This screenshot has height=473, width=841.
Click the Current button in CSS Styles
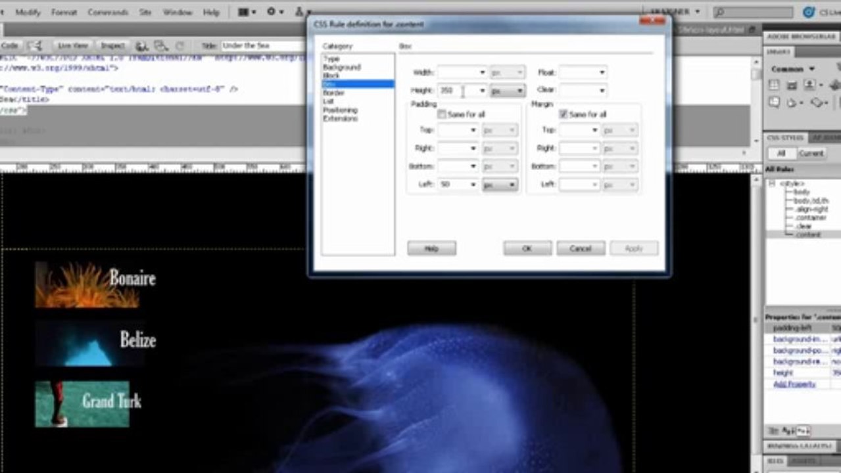(810, 153)
